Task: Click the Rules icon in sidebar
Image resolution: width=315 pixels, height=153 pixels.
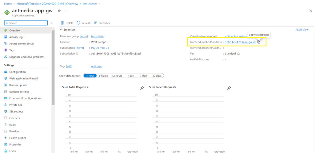Action: click(6, 124)
